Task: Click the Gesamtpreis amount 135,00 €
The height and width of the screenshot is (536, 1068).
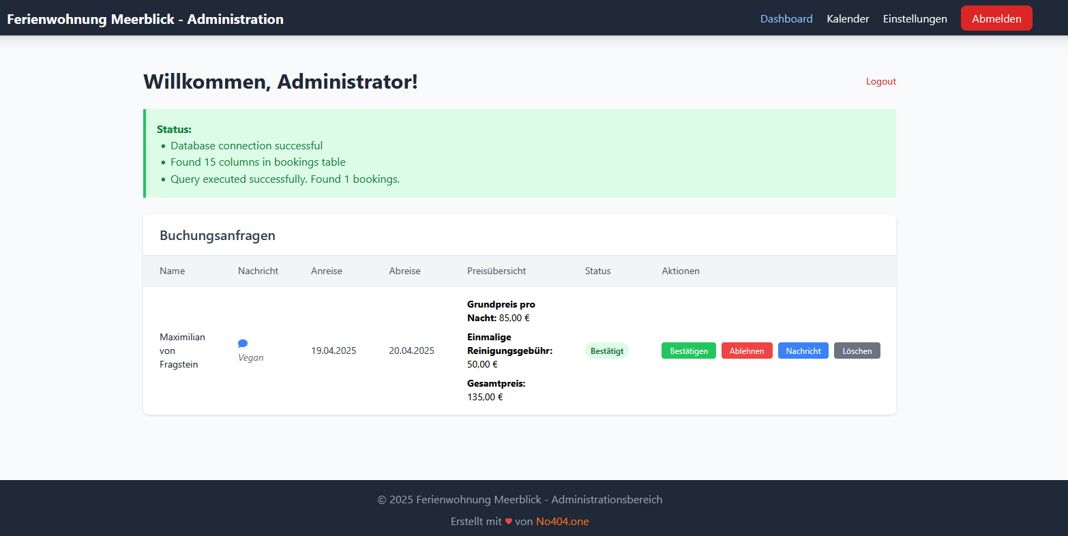Action: pos(485,397)
